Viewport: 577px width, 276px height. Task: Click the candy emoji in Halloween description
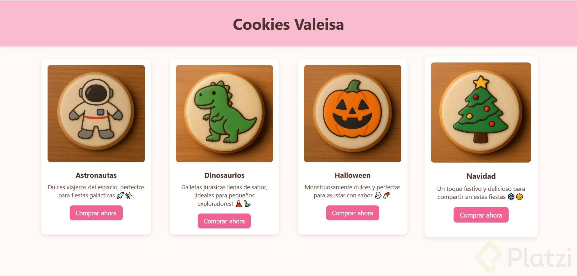click(x=386, y=195)
